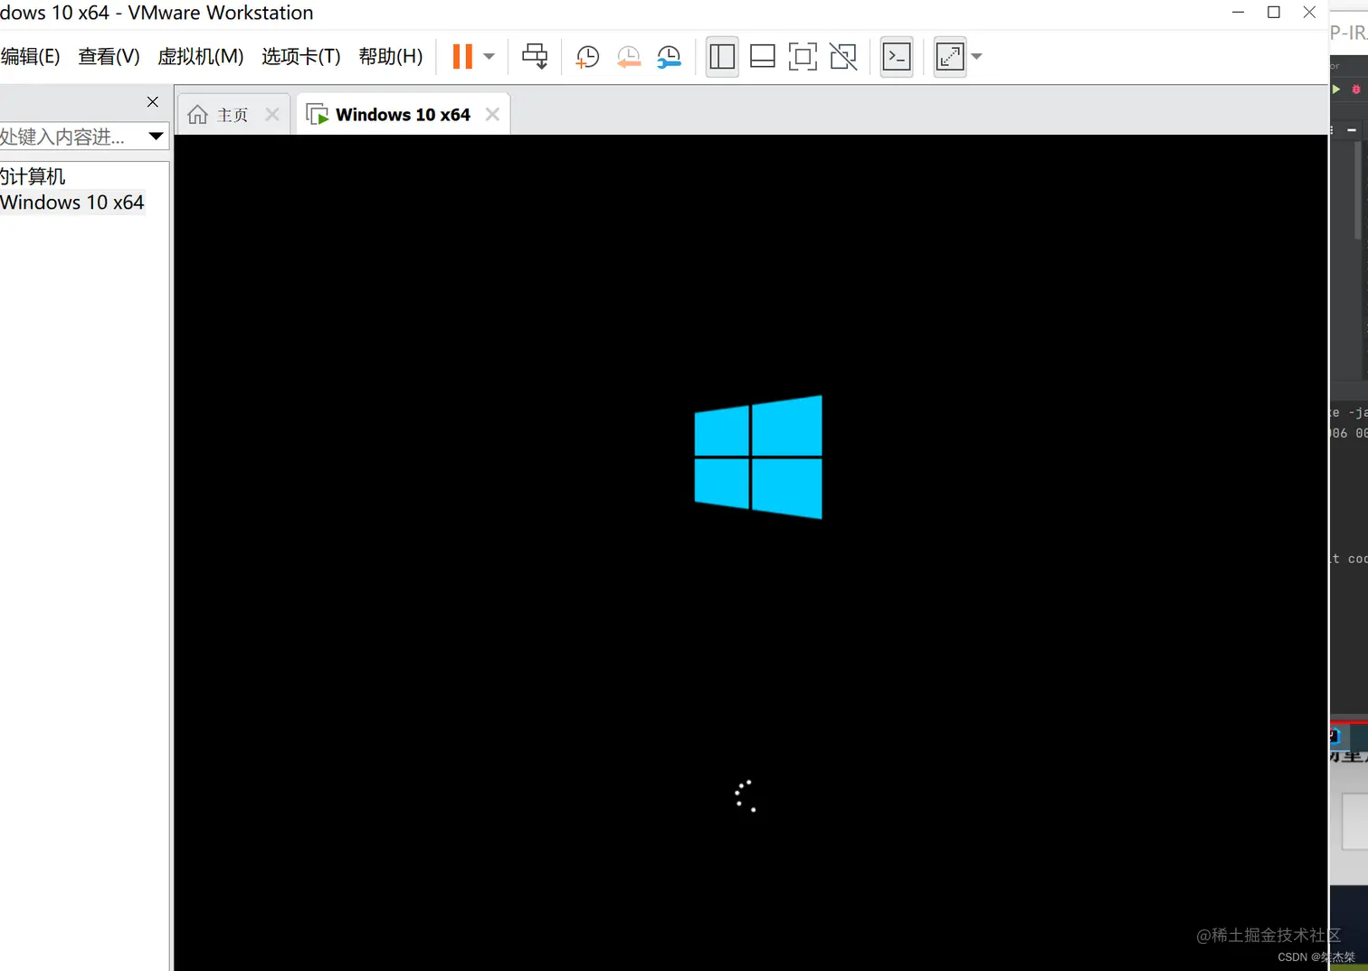Expand the stretch display dropdown arrow
The height and width of the screenshot is (971, 1368).
coord(976,56)
